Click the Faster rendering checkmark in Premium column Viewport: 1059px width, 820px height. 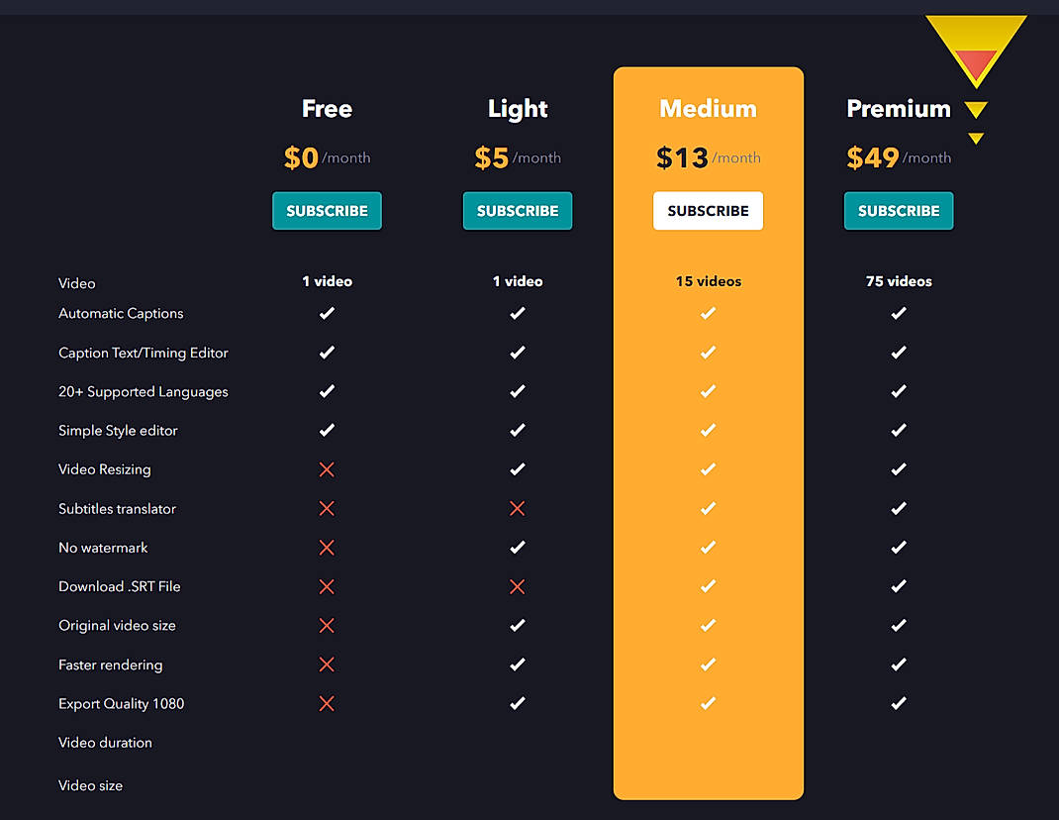(899, 664)
